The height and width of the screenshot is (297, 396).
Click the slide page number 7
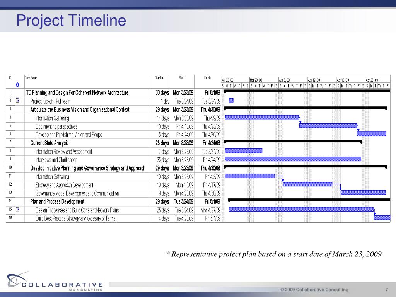pos(387,290)
